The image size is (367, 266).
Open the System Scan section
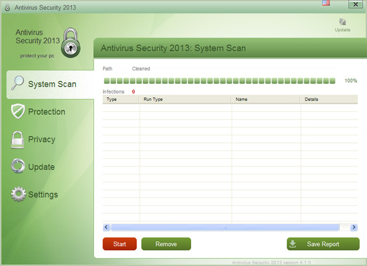coord(50,84)
